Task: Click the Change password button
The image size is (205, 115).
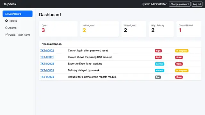Action: 180,4
